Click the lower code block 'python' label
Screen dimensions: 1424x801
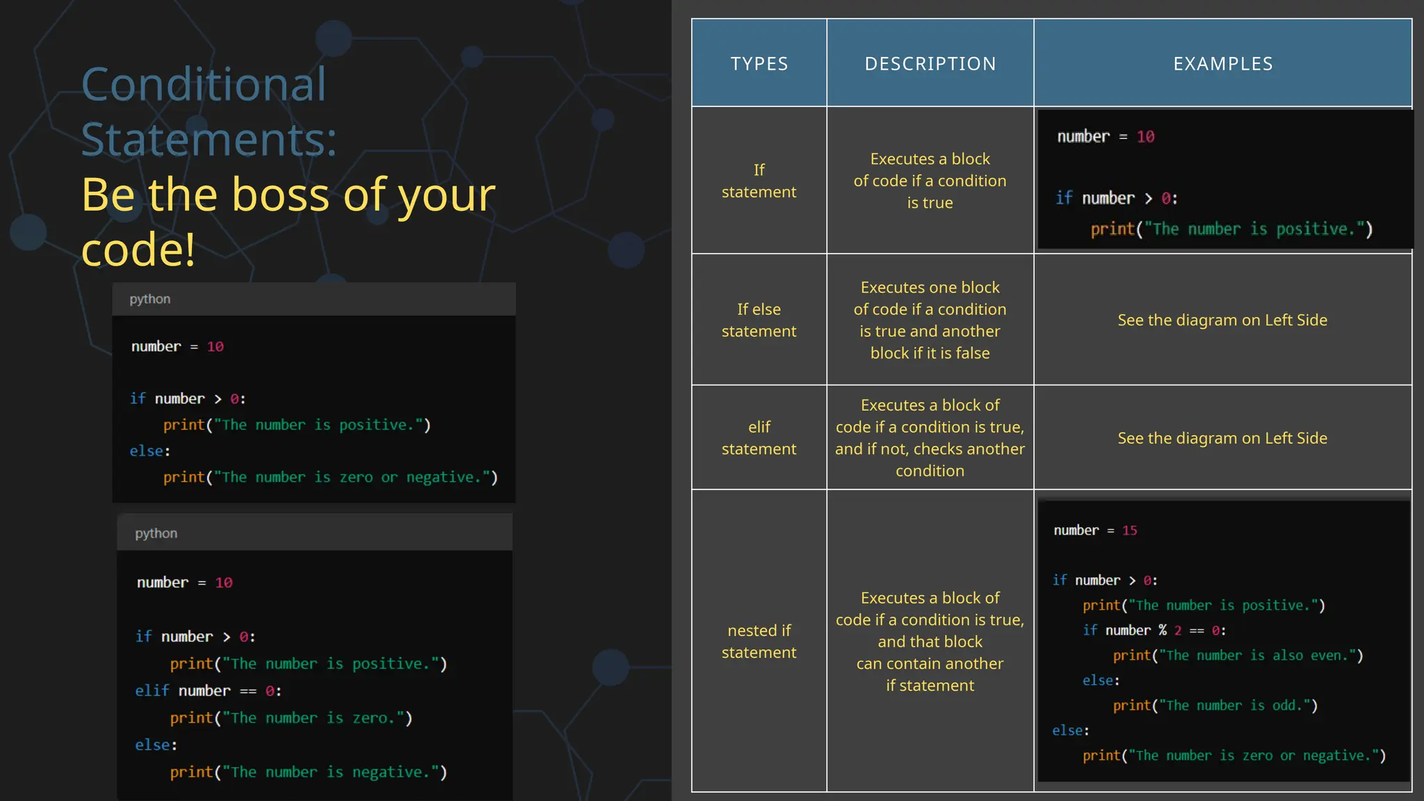pos(156,533)
